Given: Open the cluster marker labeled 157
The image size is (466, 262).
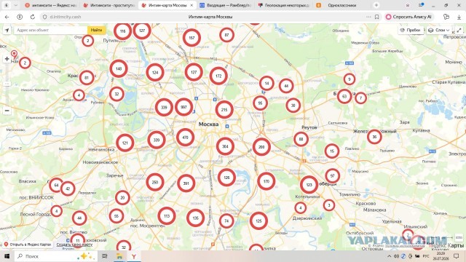Looking at the screenshot, I should [191, 38].
